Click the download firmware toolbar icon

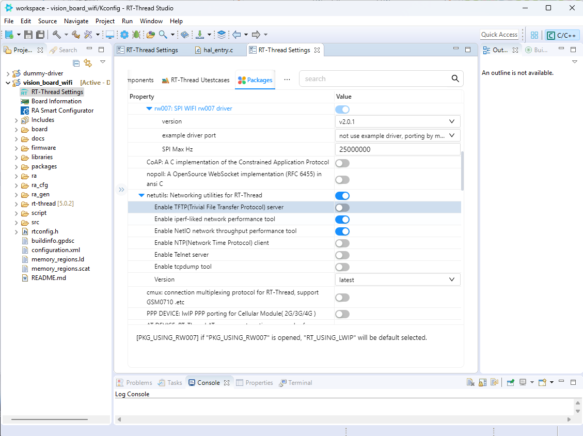coord(200,35)
